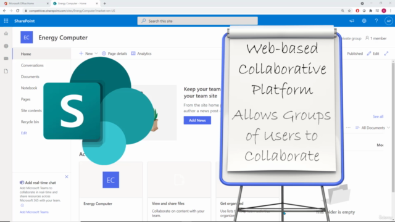Open the Settings gear icon
Image resolution: width=395 pixels, height=222 pixels.
click(364, 21)
